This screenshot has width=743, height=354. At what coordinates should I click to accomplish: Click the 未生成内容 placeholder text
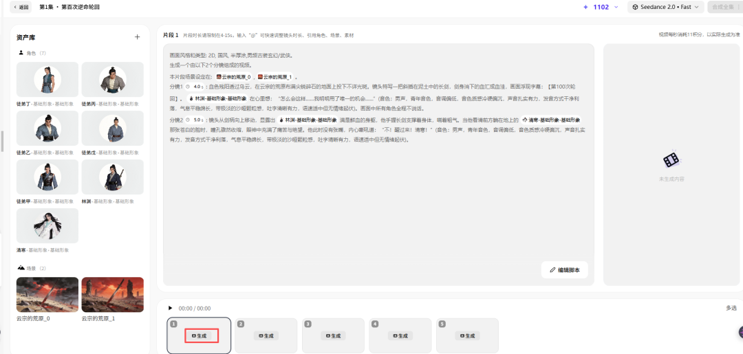671,179
